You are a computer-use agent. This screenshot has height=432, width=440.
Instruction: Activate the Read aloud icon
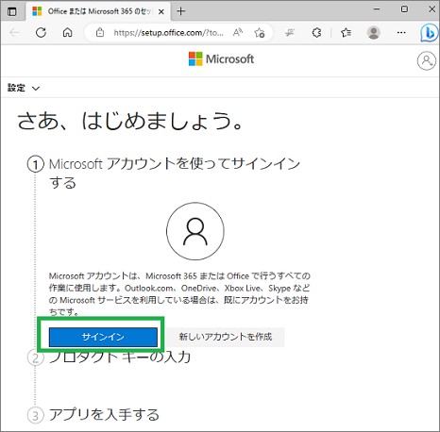click(238, 32)
